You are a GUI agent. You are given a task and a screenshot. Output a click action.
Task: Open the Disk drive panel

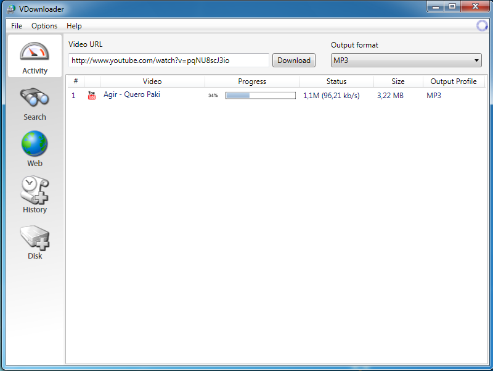click(35, 242)
